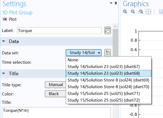The image size is (163, 118).
Task: Pin the Settings panel
Action: pyautogui.click(x=116, y=3)
